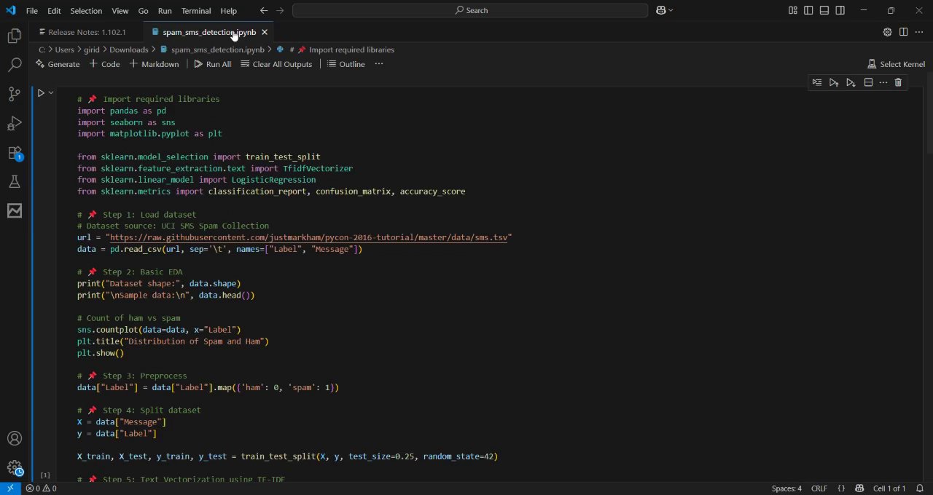Open the Run and Debug view
The width and height of the screenshot is (933, 495).
click(x=15, y=123)
